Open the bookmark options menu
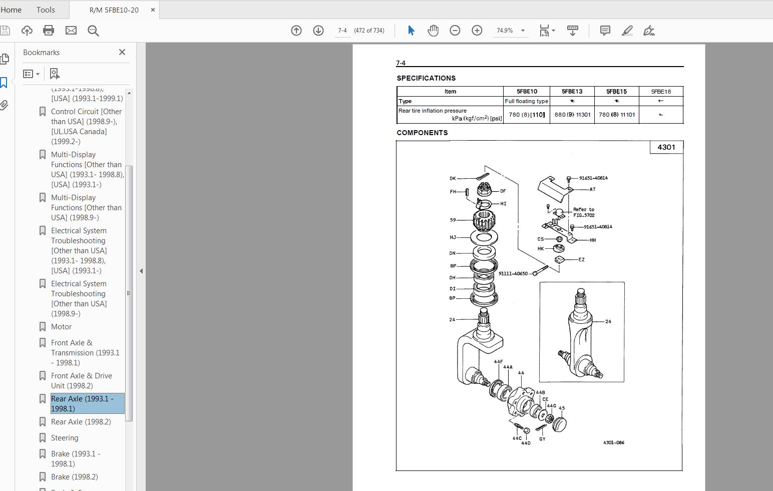 31,74
